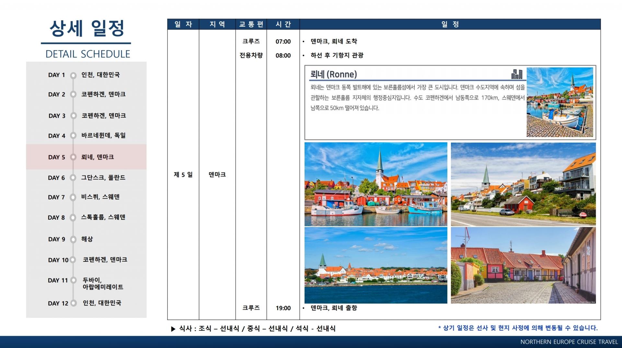This screenshot has height=348, width=622.
Task: Open DAY 12 인천, 대한민국 entry
Action: (85, 303)
